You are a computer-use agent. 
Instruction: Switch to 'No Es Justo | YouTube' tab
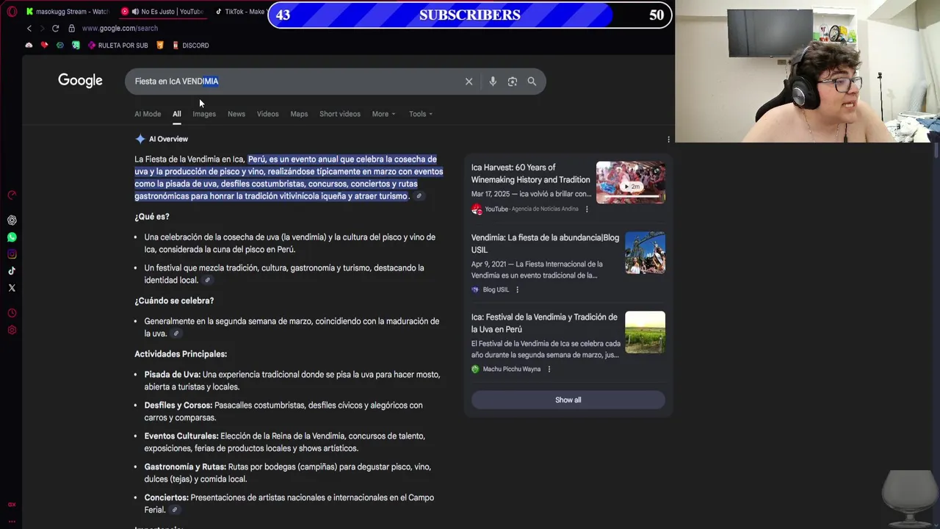162,12
